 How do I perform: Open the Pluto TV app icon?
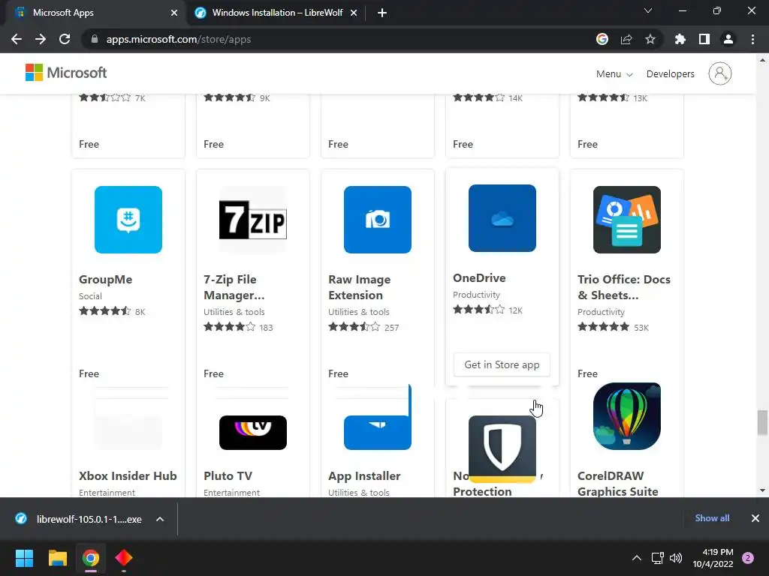252,432
